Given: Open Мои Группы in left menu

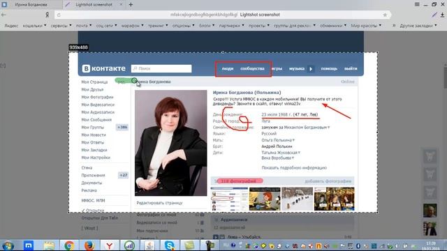Looking at the screenshot, I should point(93,127).
